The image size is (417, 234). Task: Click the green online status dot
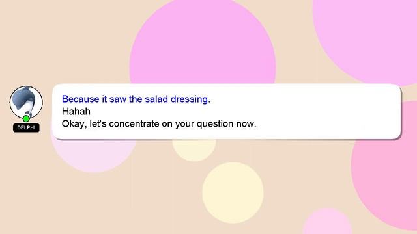[x=26, y=118]
